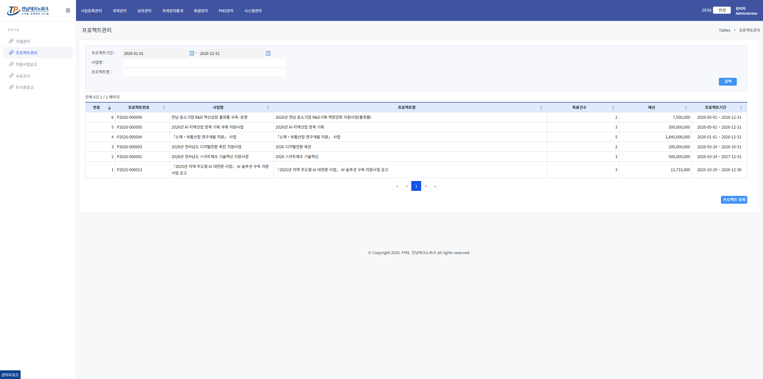Sort table by 사업명 column

coord(268,107)
